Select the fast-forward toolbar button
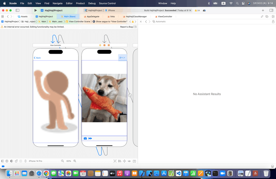Image resolution: width=276 pixels, height=179 pixels. point(90,138)
